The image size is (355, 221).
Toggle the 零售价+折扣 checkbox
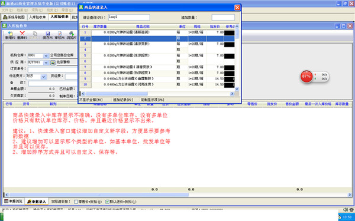pyautogui.click(x=76, y=202)
